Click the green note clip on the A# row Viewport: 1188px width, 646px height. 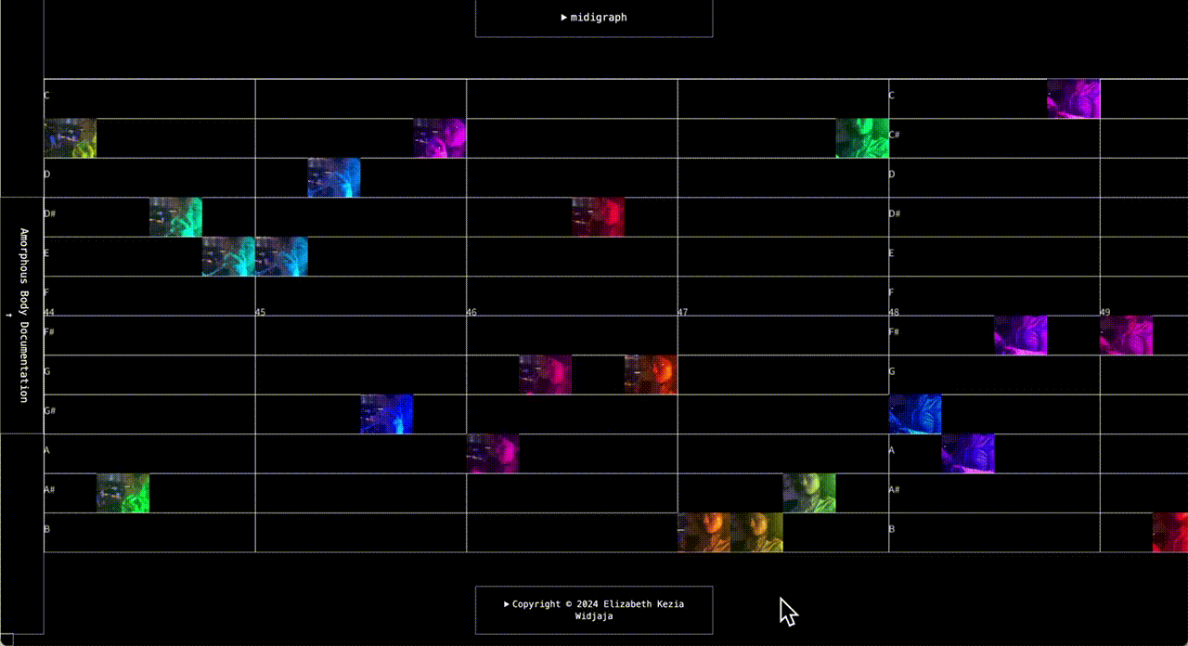pyautogui.click(x=122, y=493)
